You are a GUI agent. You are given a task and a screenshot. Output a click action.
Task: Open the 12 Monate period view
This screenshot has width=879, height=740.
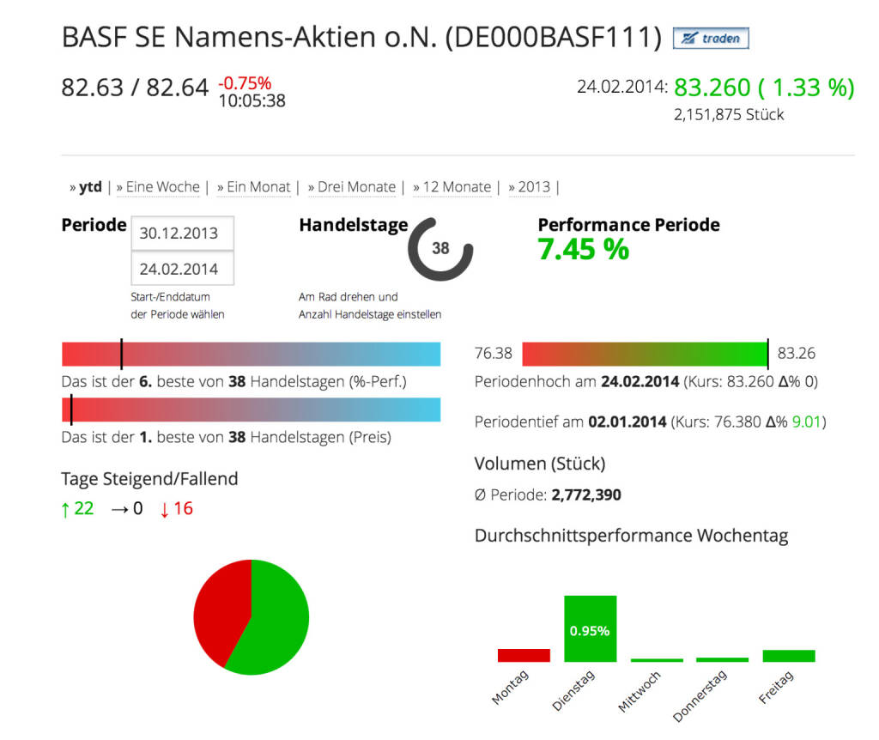(456, 187)
